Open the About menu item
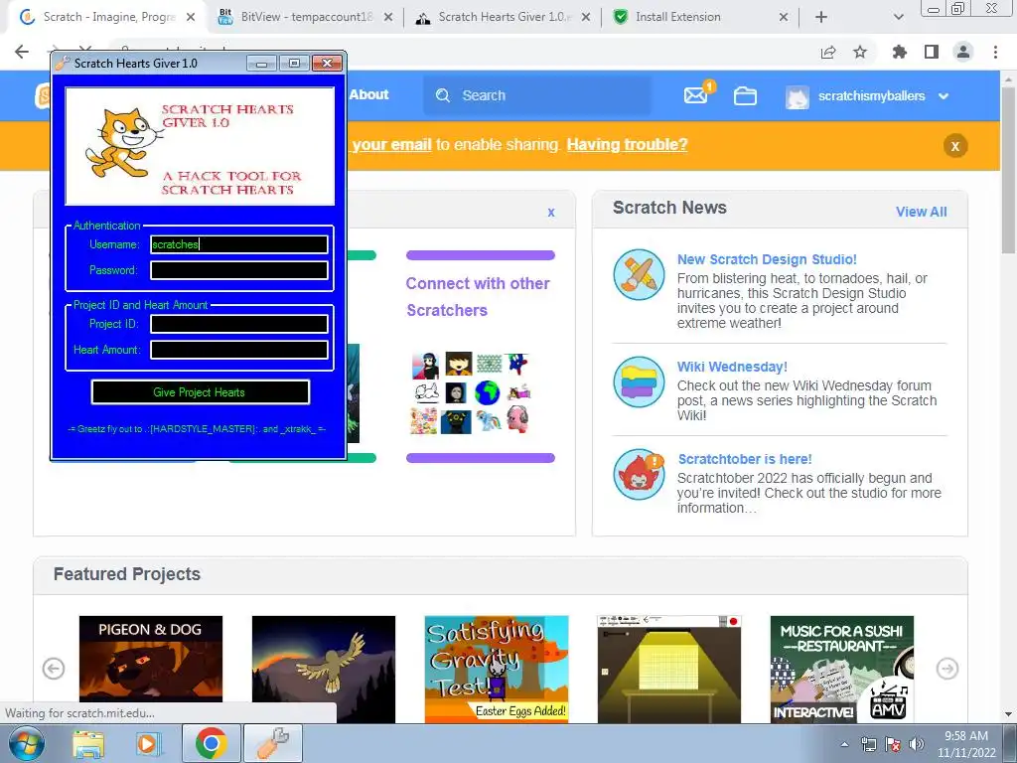 (x=369, y=94)
